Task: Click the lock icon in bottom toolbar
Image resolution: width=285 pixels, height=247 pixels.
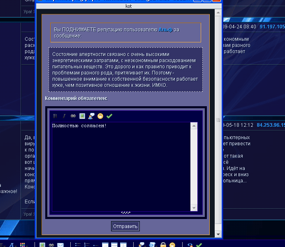Action: click(x=163, y=245)
